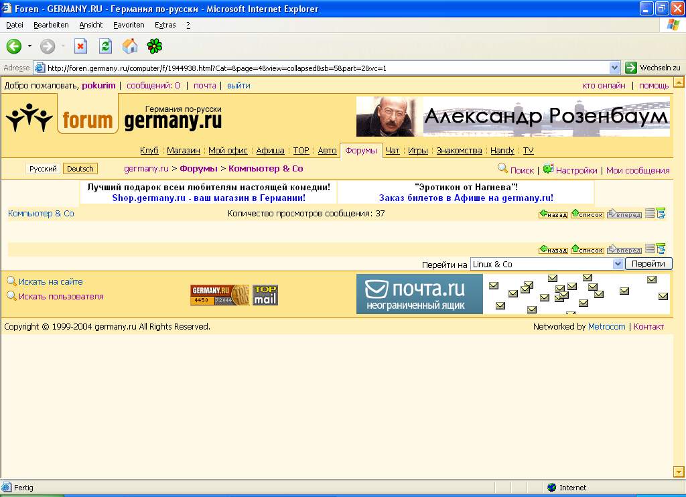Click the three-figure forum logo
Viewport: 686px width, 497px height.
point(29,117)
